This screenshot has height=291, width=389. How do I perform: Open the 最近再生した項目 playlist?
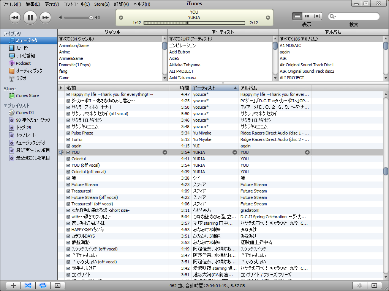coord(29,150)
